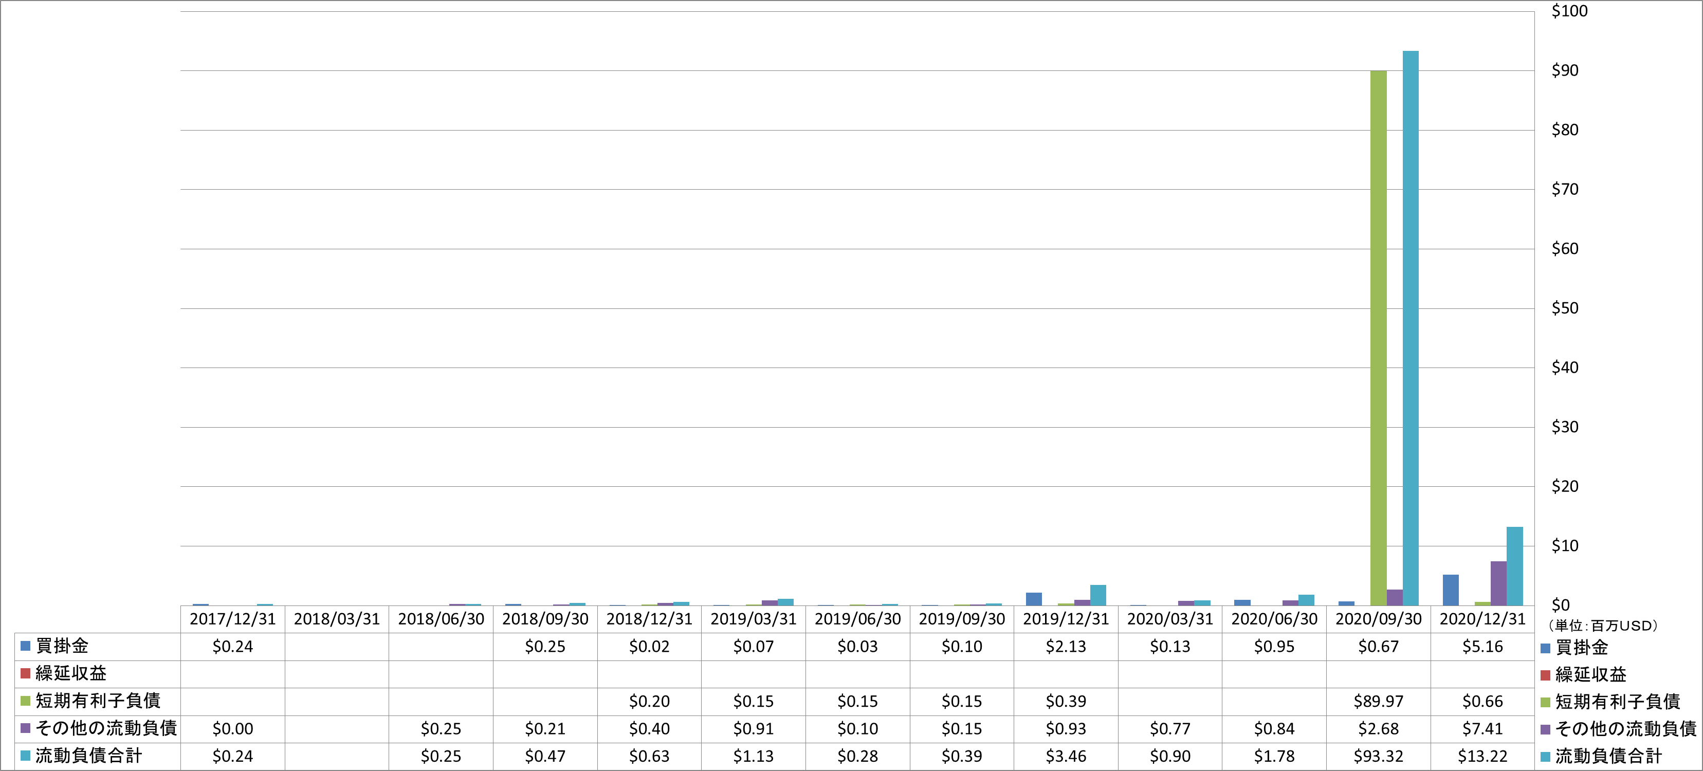The image size is (1703, 771).
Task: Click the blue 2020/12/31 買掛金 bar
Action: [x=1451, y=590]
